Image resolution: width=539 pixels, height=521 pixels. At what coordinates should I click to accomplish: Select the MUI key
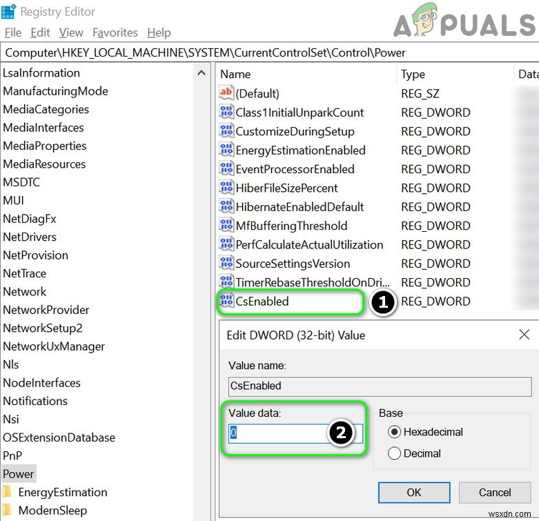(x=13, y=200)
